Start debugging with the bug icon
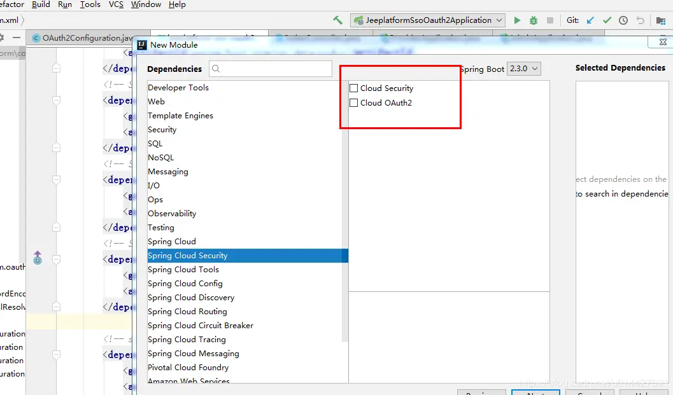Viewport: 673px width, 395px height. tap(534, 20)
